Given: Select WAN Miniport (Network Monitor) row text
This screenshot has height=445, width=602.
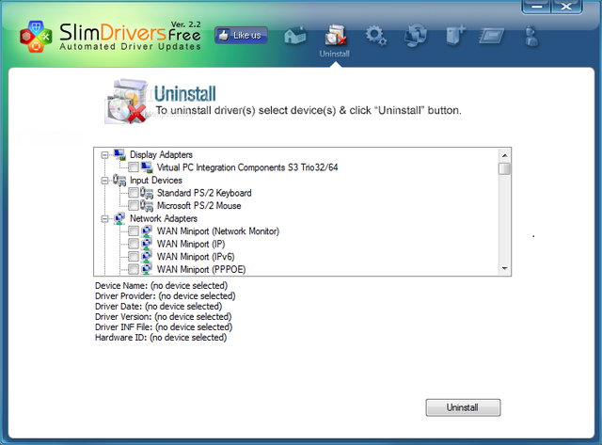Looking at the screenshot, I should pos(218,231).
